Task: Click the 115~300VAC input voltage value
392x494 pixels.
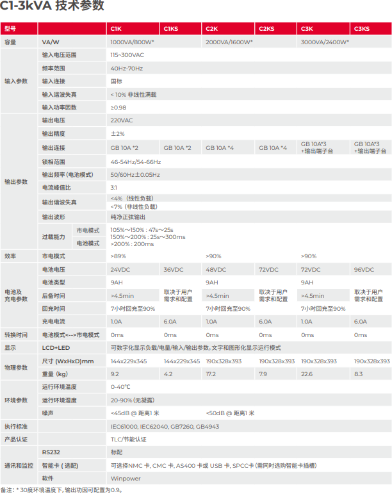Action: 127,55
